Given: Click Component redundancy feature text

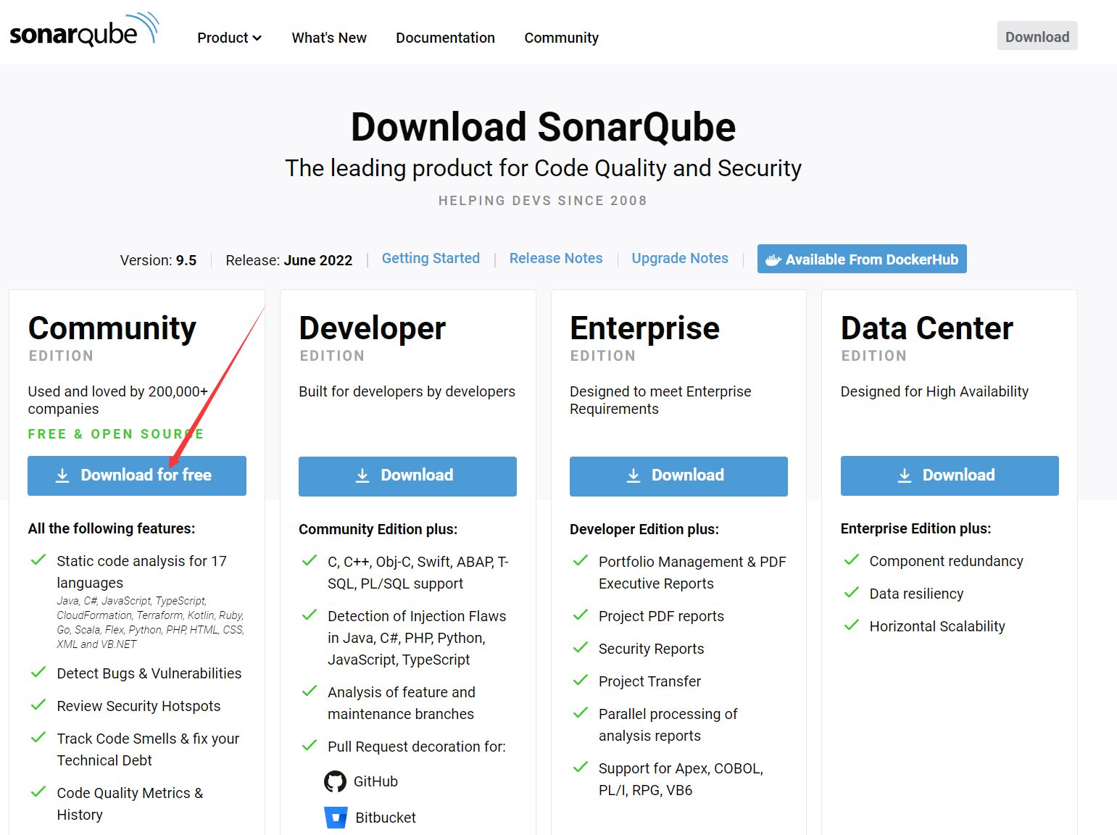Looking at the screenshot, I should 947,561.
